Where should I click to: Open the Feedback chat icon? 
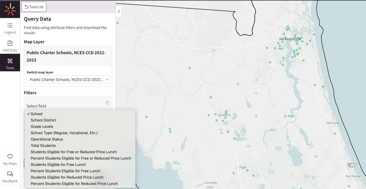tap(10, 177)
